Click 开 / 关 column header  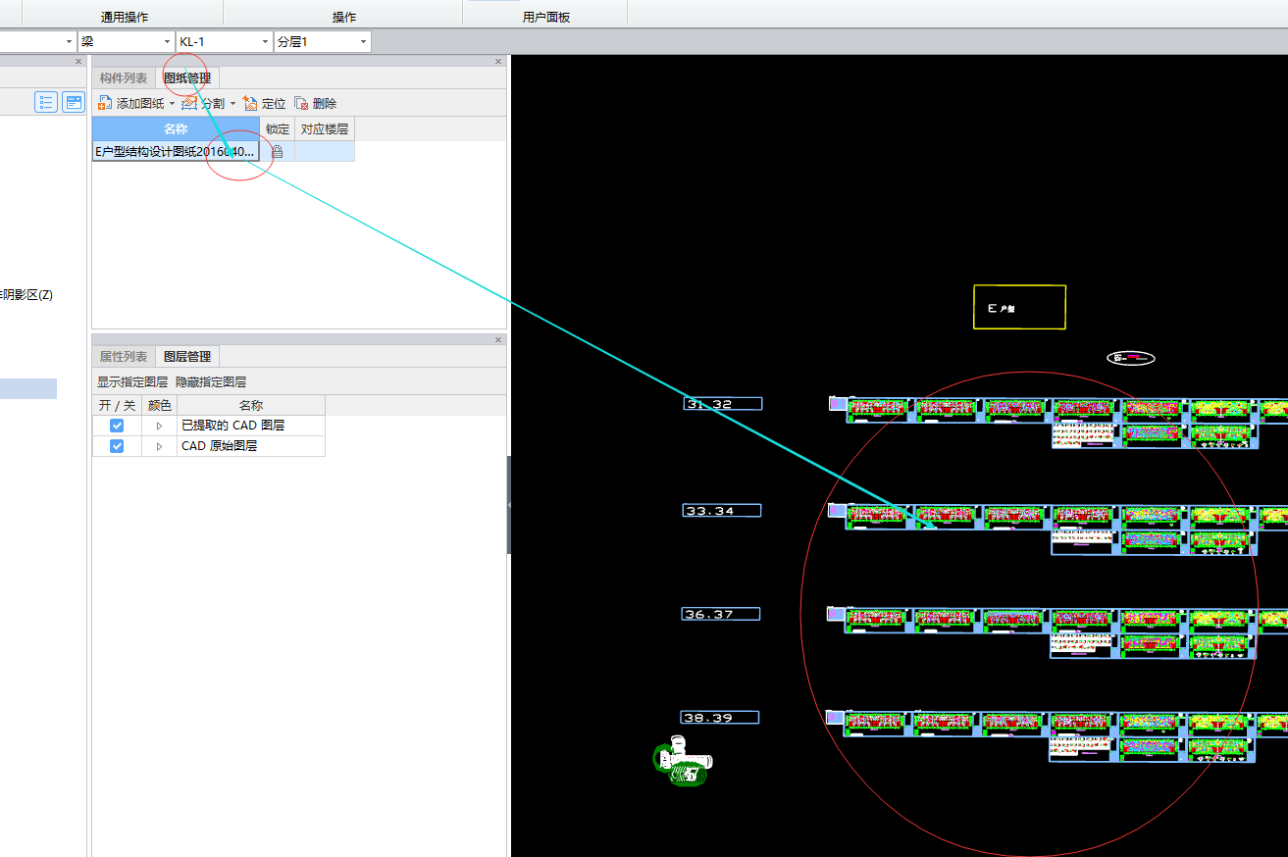point(117,405)
